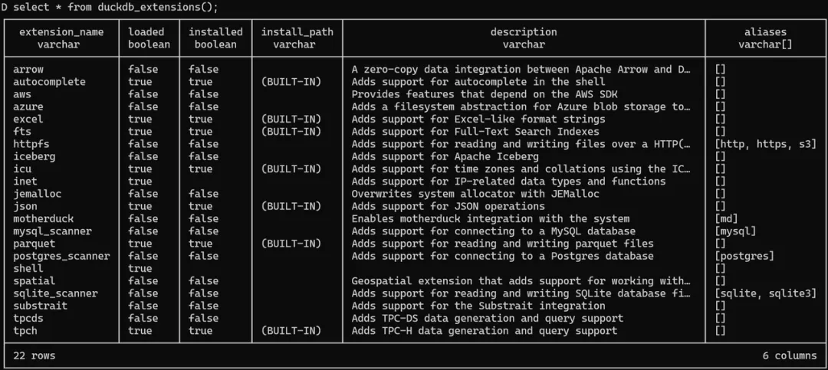
Task: Click the [md] alias cell
Action: click(x=726, y=218)
